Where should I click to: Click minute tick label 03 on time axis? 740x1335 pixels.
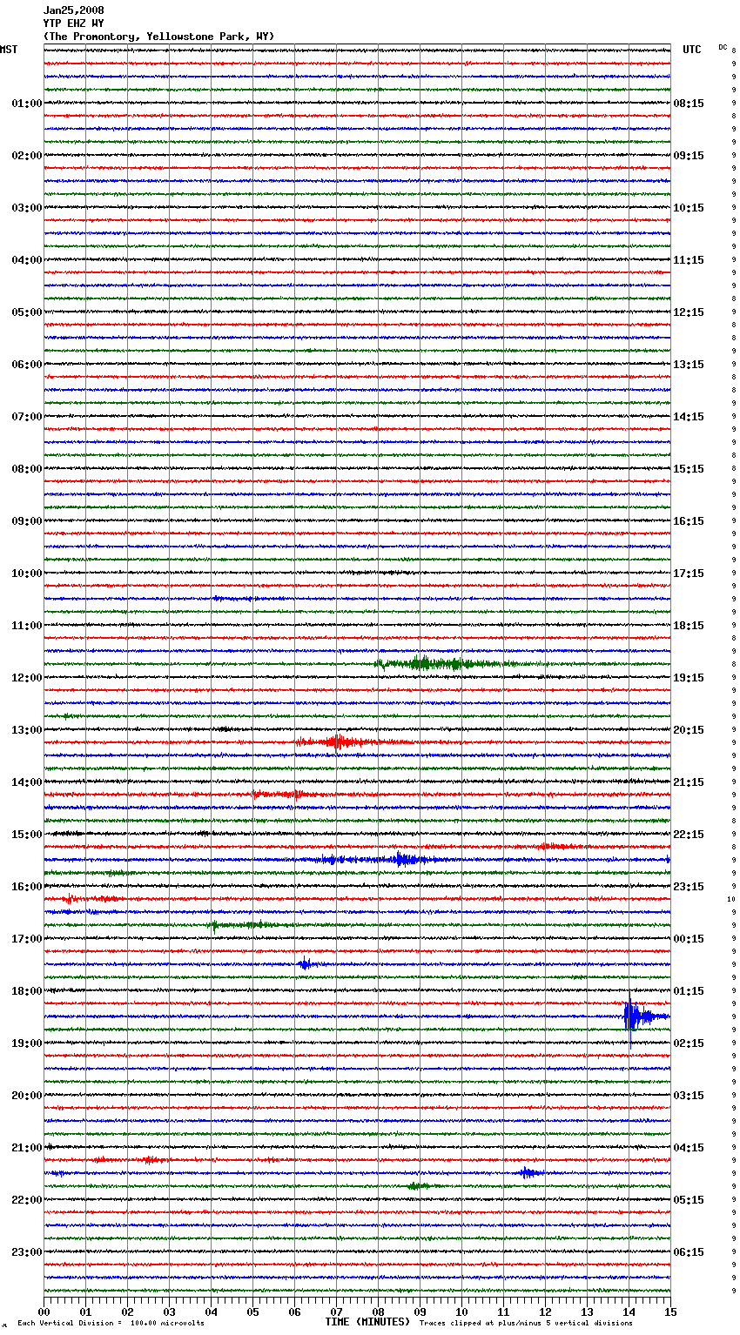click(169, 1312)
